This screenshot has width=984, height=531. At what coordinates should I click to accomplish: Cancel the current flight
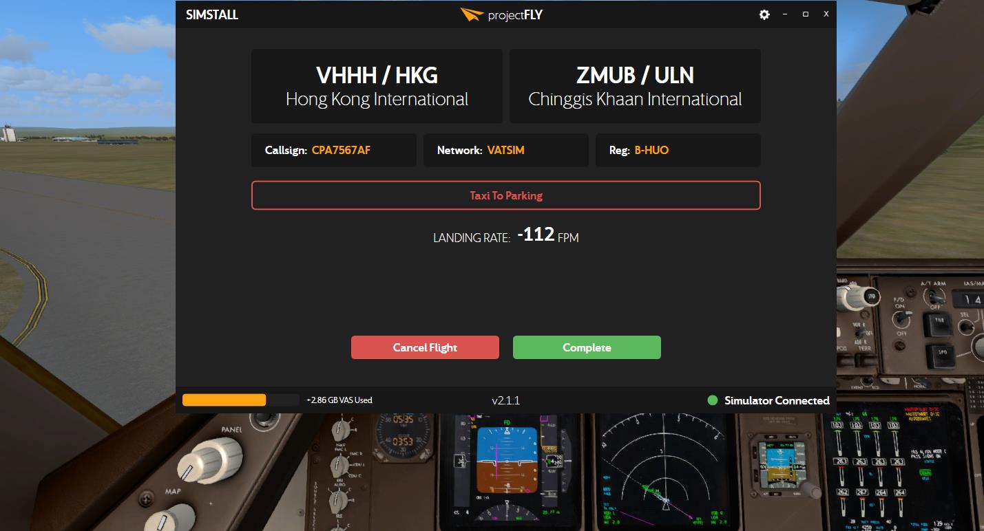click(425, 347)
